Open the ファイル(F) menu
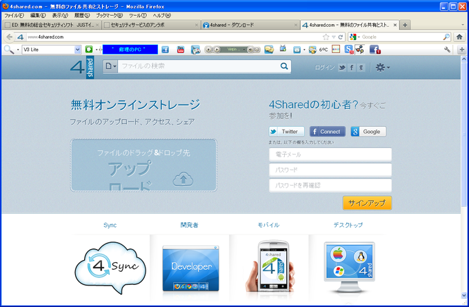Screen dimensions: 469x307 pos(14,15)
